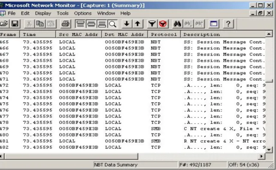Viewport: 276px width, 170px height.
Task: Click the Time column header
Action: tap(38, 34)
